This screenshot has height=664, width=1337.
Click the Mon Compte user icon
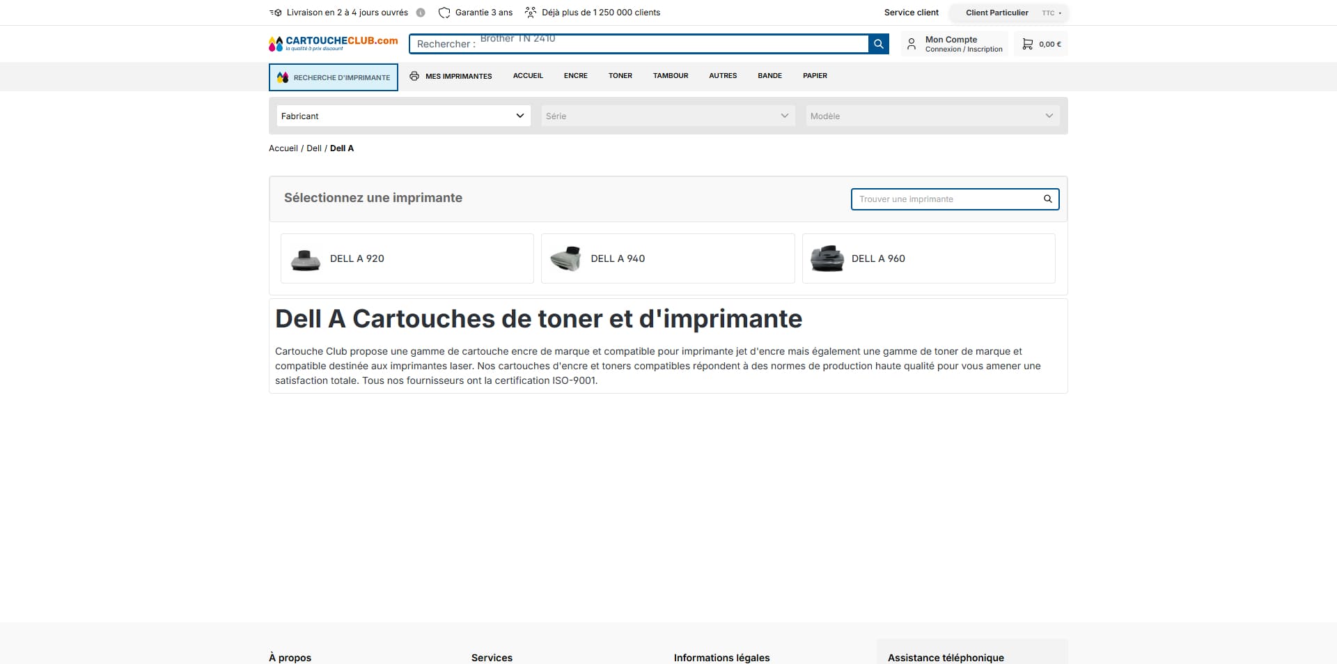click(912, 44)
